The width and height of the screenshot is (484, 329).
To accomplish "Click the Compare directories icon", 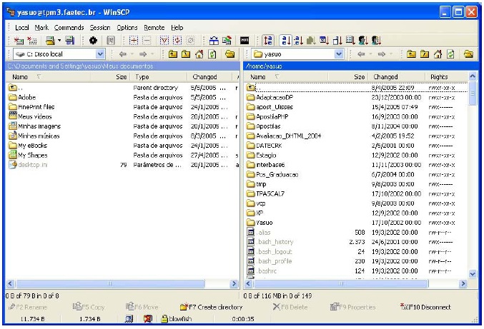I will coord(214,41).
